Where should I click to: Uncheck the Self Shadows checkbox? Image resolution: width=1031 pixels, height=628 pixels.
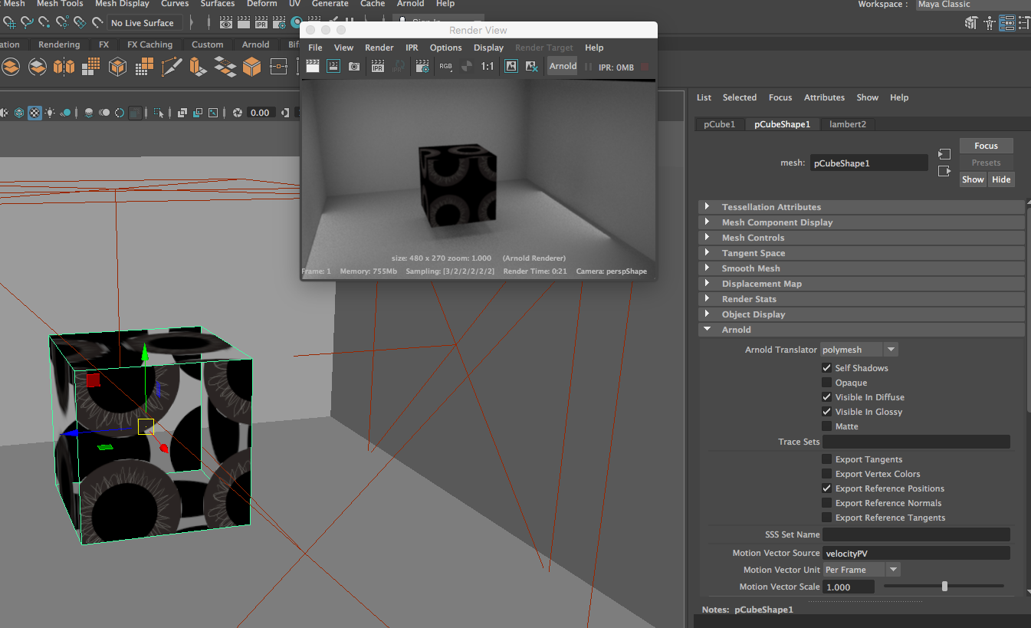[826, 368]
